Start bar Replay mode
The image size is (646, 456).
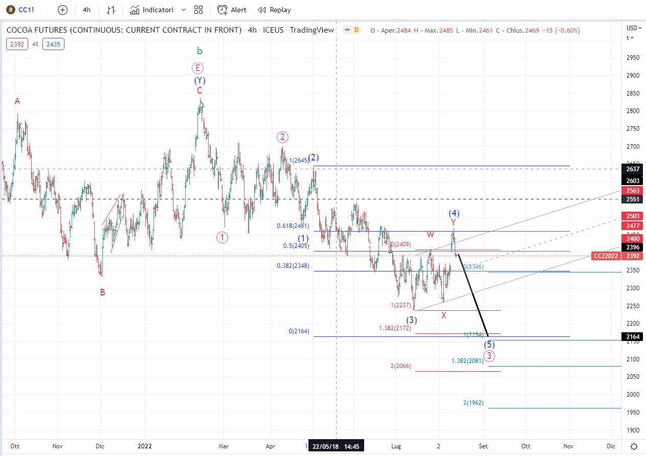(x=274, y=10)
